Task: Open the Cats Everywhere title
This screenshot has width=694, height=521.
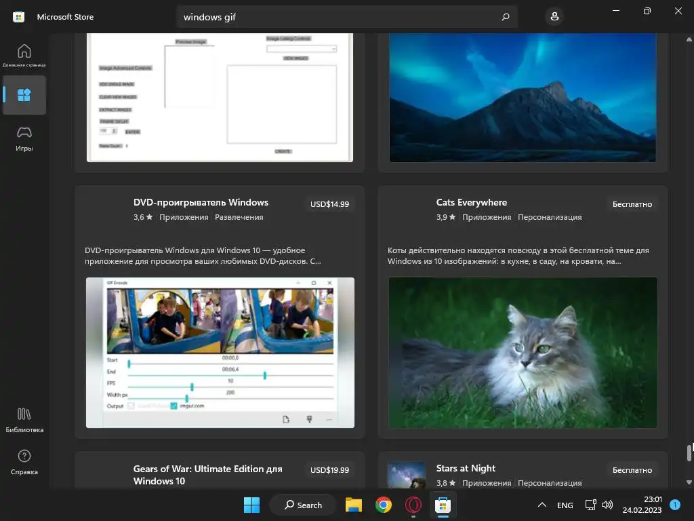Action: [x=472, y=202]
